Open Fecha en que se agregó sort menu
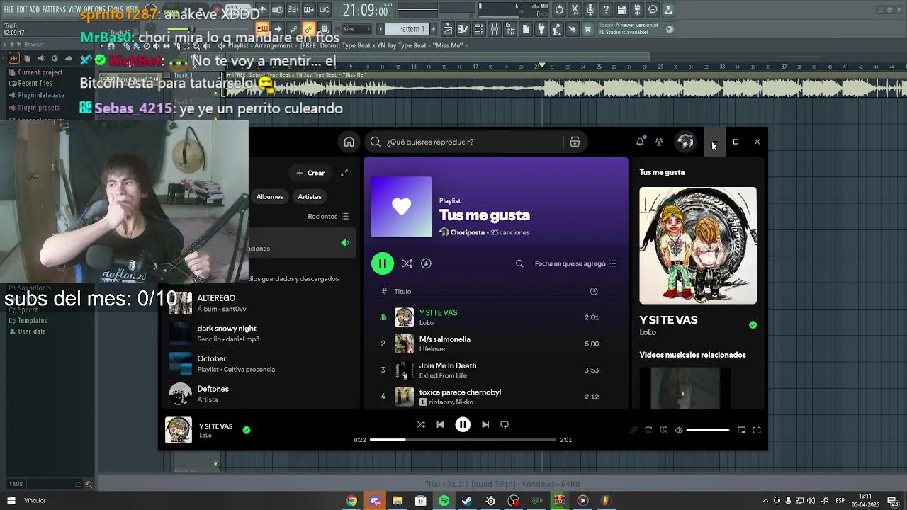907x510 pixels. (x=576, y=263)
